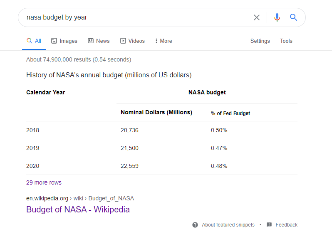Image resolution: width=332 pixels, height=239 pixels.
Task: Open the "Budget of NASA - Wikipedia" result
Action: 78,209
